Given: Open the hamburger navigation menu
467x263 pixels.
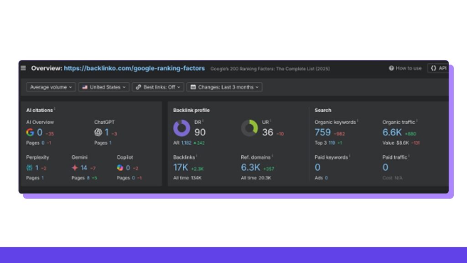Looking at the screenshot, I should coord(23,68).
